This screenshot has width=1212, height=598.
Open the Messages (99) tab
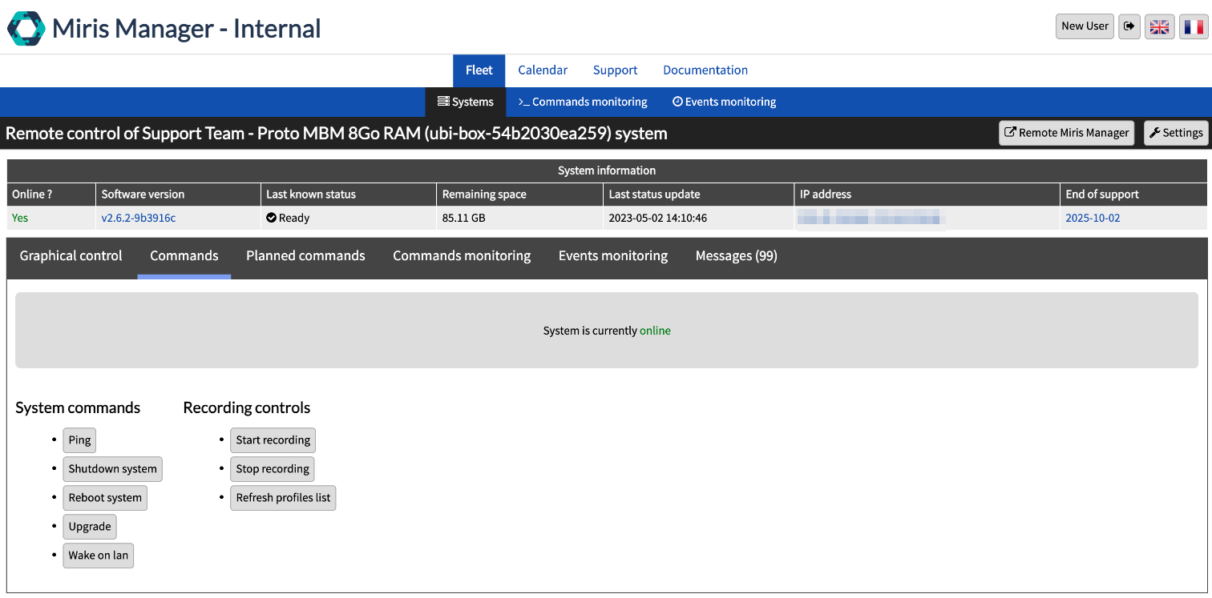[x=737, y=256]
